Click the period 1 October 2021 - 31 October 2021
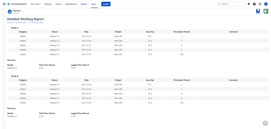The width and height of the screenshot is (271, 129). [x=25, y=23]
